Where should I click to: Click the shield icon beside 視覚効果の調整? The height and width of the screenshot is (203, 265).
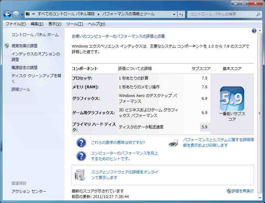(6, 45)
